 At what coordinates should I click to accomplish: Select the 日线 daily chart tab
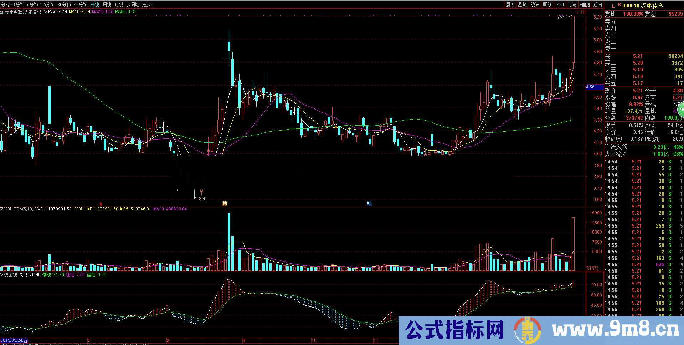coord(95,5)
